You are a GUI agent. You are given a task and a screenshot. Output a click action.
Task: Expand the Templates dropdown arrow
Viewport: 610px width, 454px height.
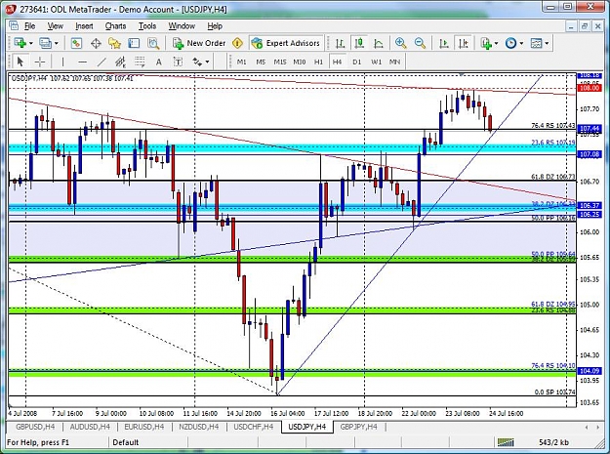click(547, 43)
